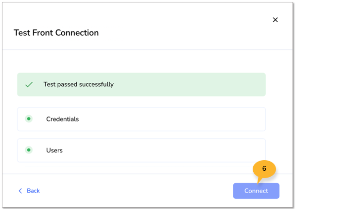
Task: Click the number 6 inside the orange badge
Action: pos(264,168)
